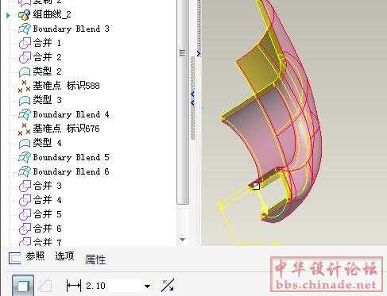Click the flip direction arrow icon
The height and width of the screenshot is (296, 387).
pos(168,285)
